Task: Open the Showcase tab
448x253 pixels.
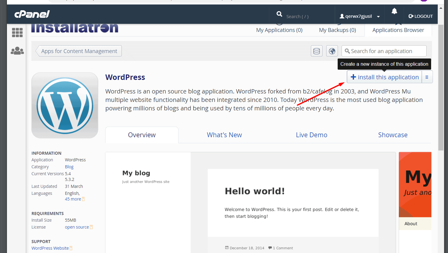Action: point(393,135)
